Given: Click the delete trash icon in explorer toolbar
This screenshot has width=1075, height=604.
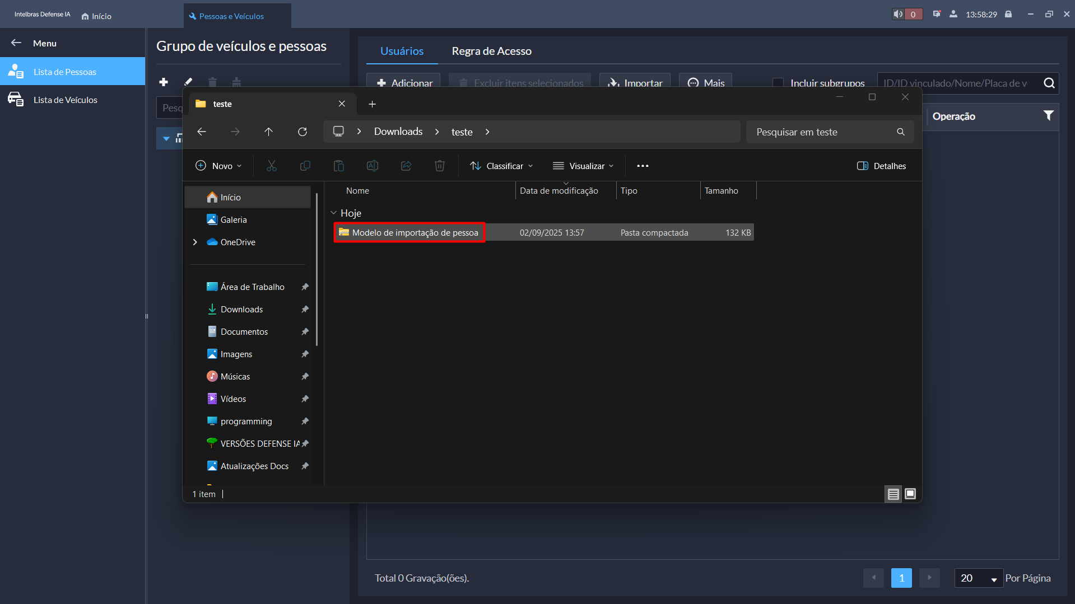Looking at the screenshot, I should click(440, 166).
